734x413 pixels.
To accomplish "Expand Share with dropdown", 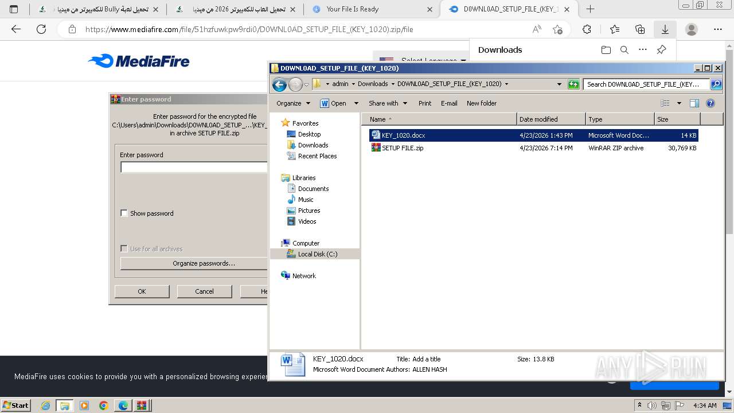I will pyautogui.click(x=405, y=104).
